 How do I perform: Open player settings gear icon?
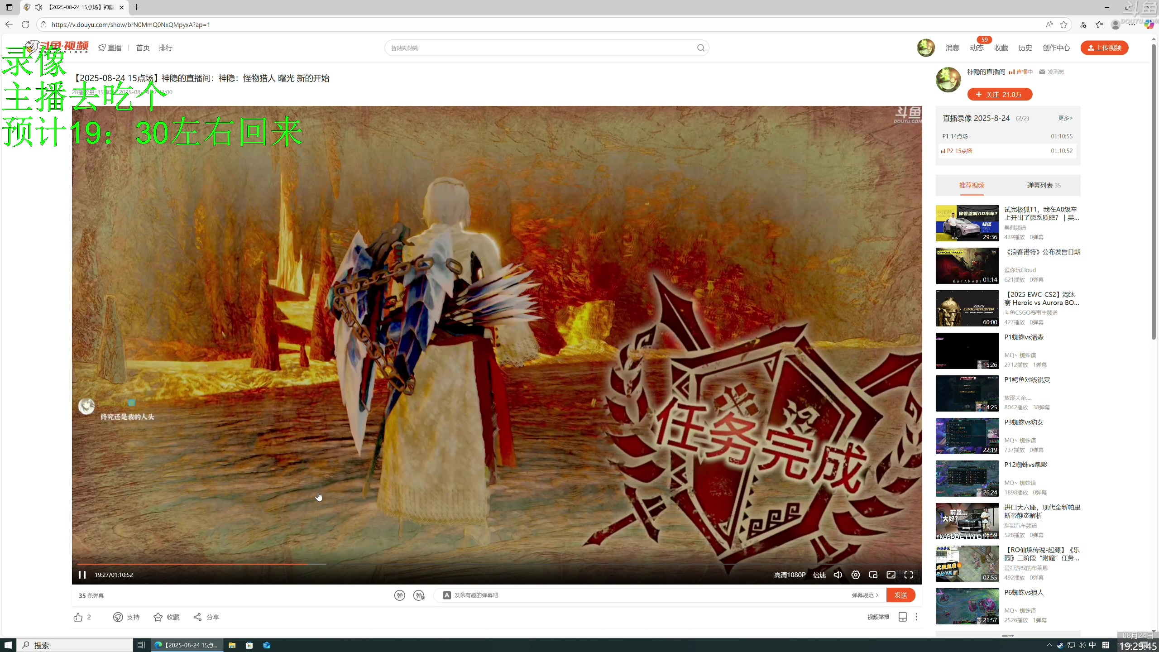pyautogui.click(x=856, y=575)
